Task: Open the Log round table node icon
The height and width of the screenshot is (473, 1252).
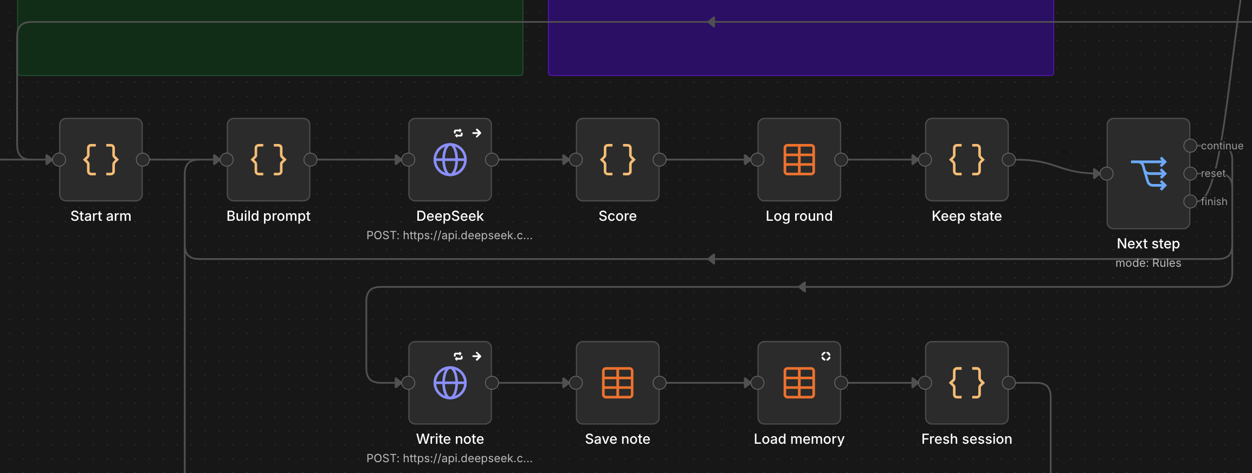Action: (x=799, y=160)
